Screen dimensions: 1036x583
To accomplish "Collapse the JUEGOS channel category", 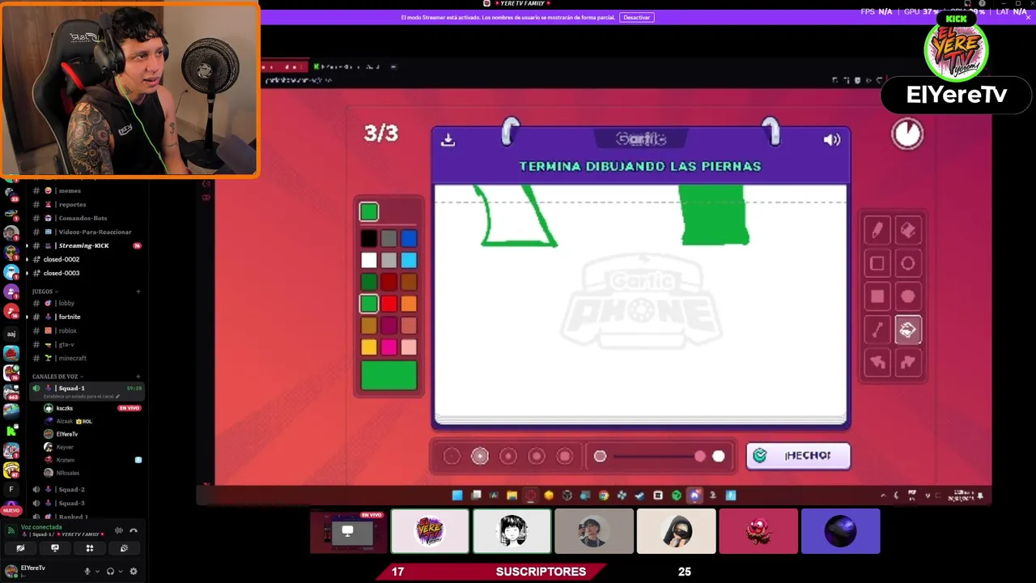I will (x=43, y=291).
